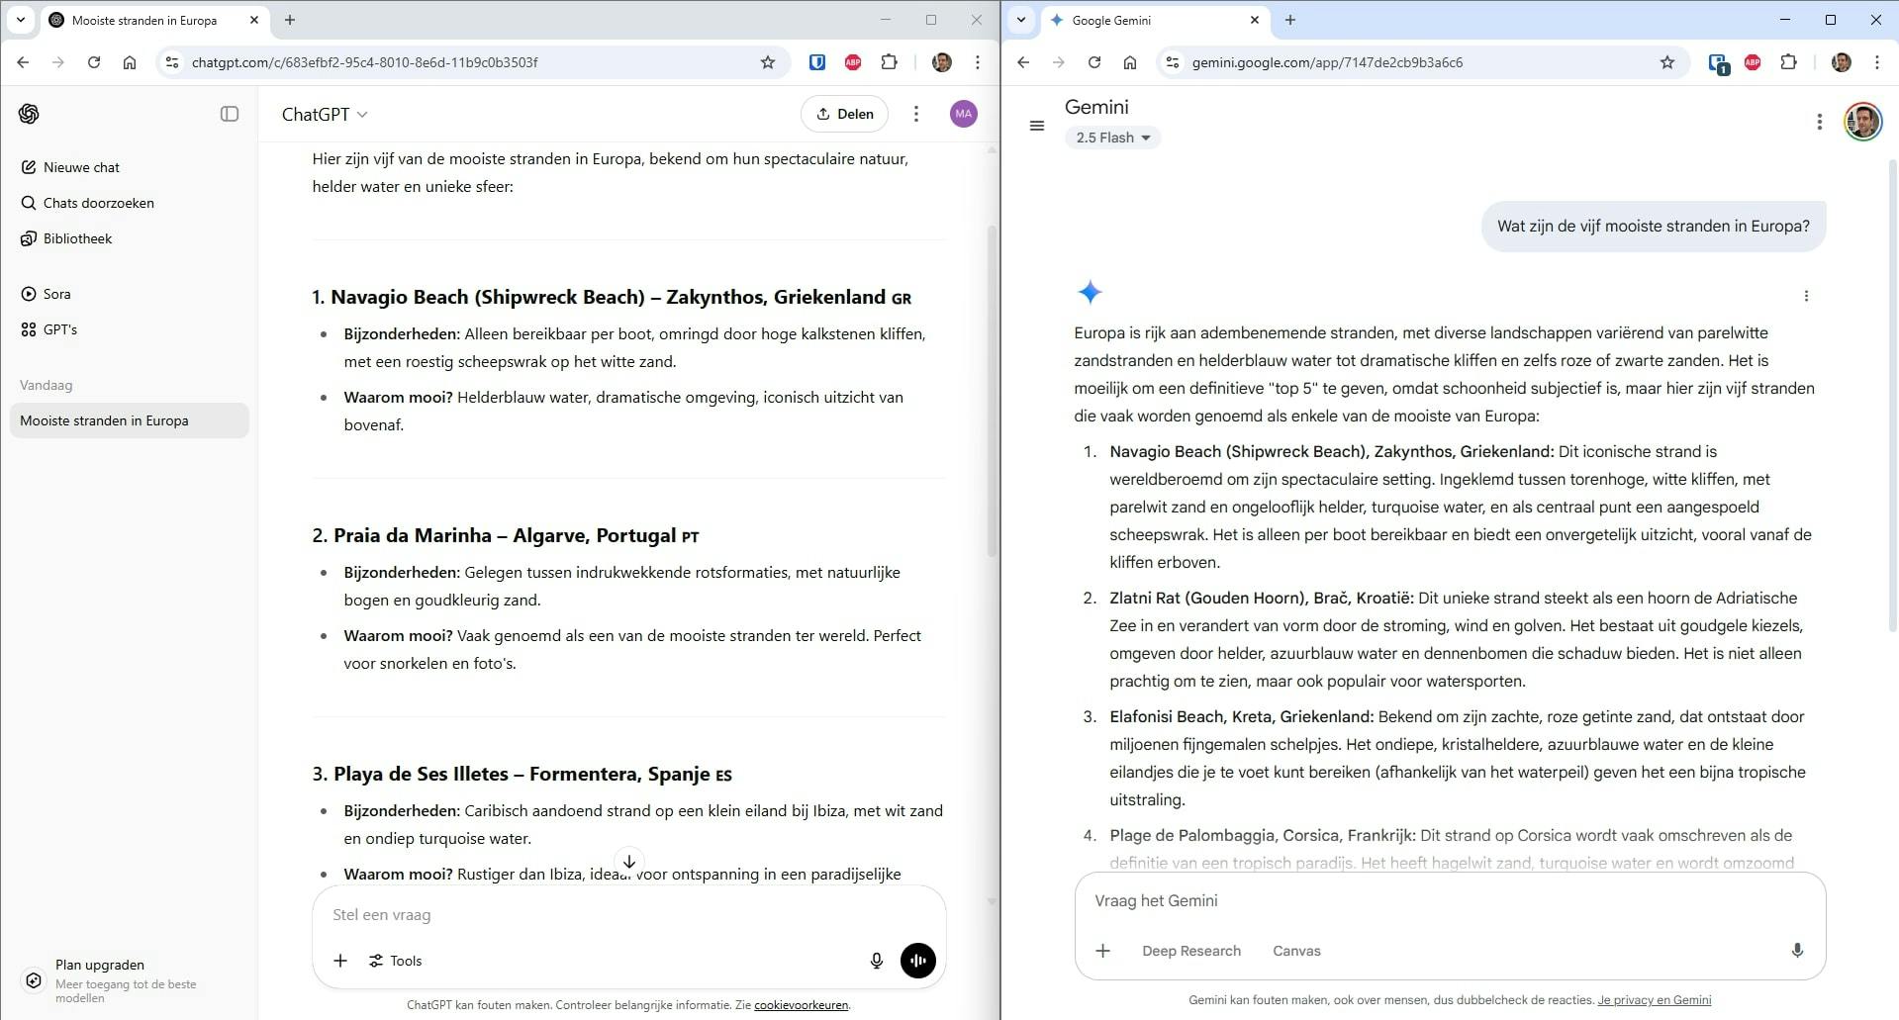Select chat 'Mooiste stranden in Europa'
The image size is (1899, 1020).
coord(129,420)
